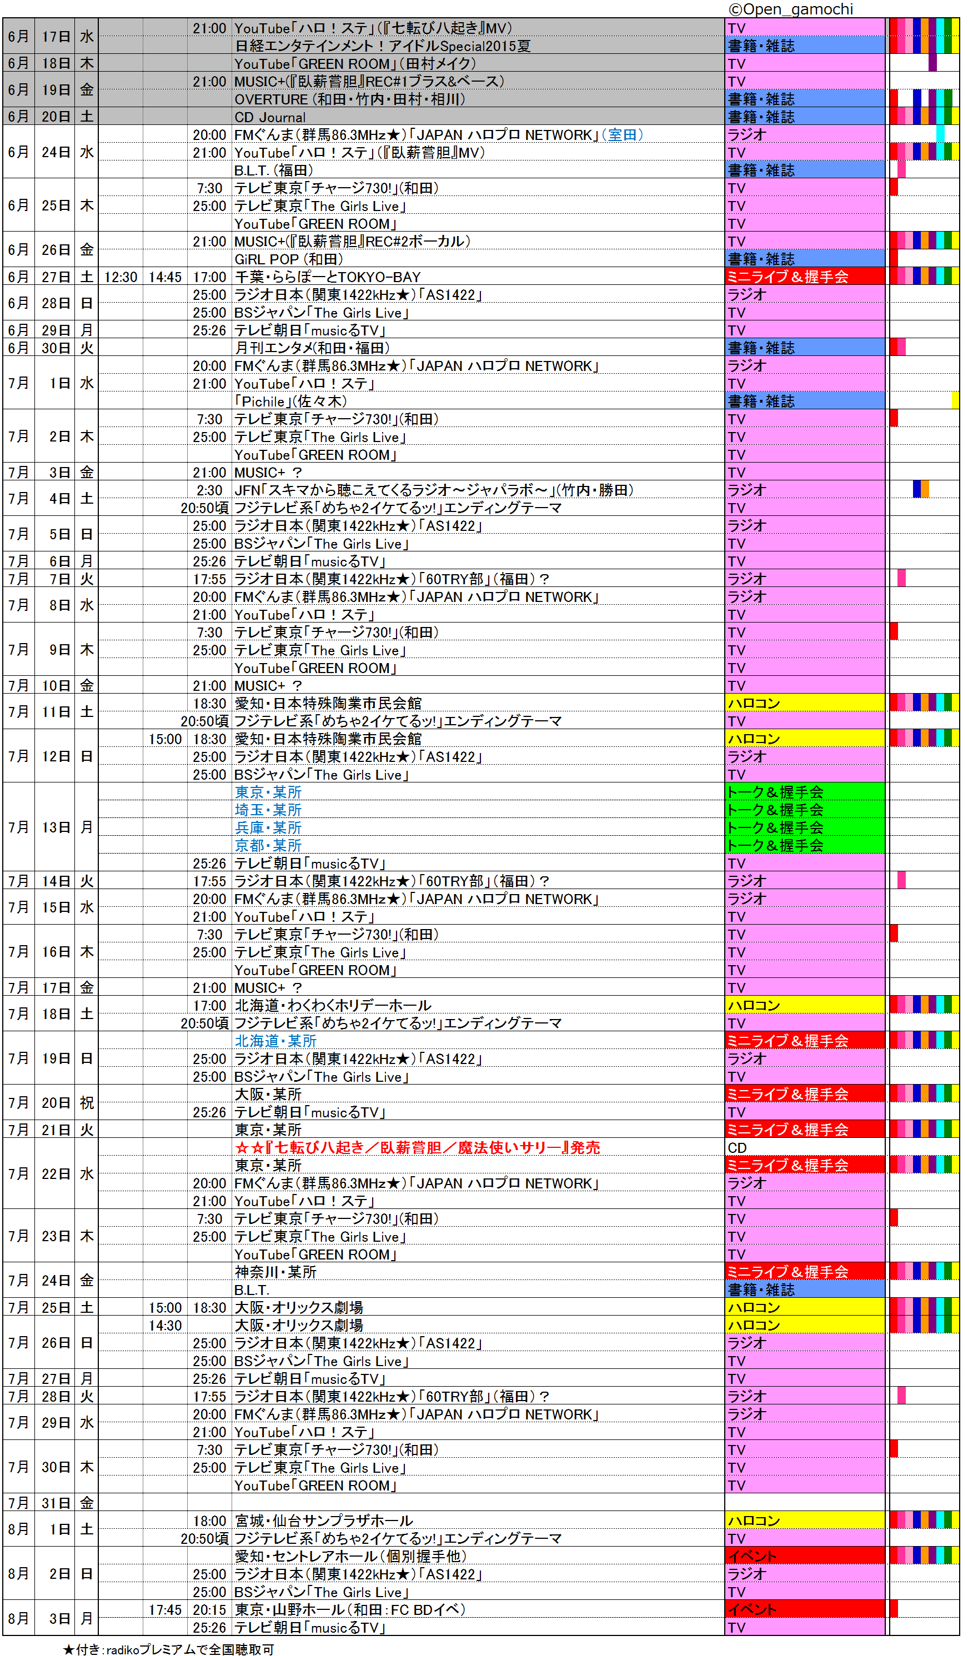Click cyan member marker in 室田 row
The height and width of the screenshot is (1656, 968).
[940, 133]
